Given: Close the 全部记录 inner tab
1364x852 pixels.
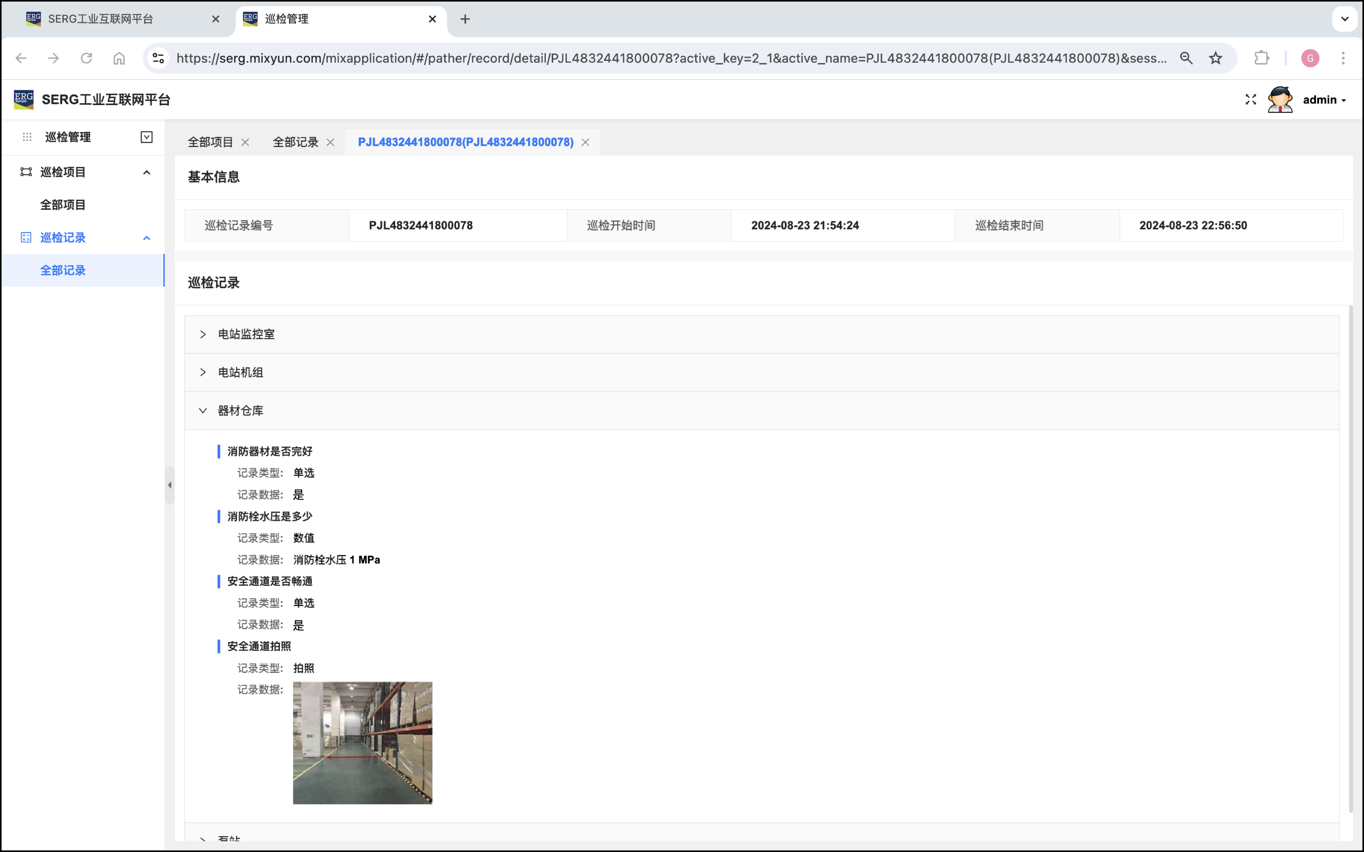Looking at the screenshot, I should [330, 142].
